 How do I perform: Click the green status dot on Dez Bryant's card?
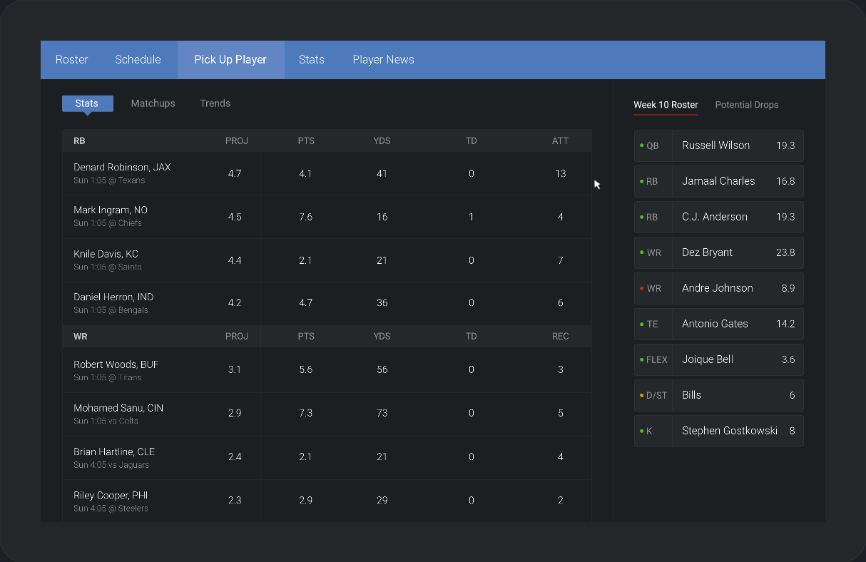tap(641, 252)
